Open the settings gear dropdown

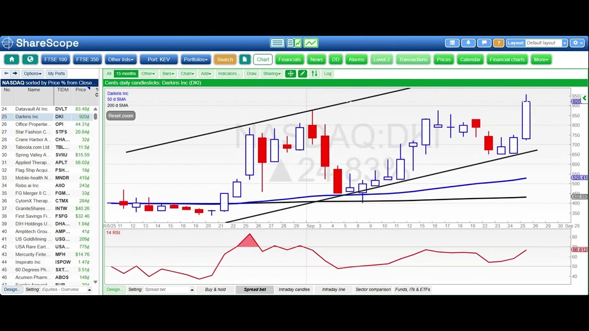[577, 43]
